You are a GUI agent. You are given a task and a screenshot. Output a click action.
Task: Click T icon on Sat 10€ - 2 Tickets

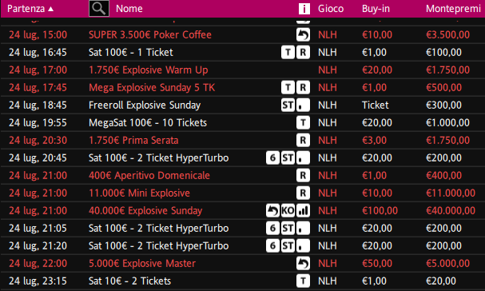click(303, 281)
